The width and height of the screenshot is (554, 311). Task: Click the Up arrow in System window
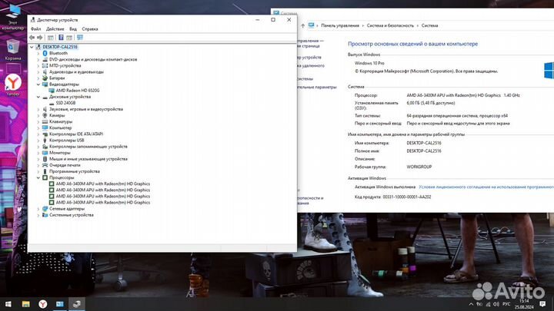point(303,26)
